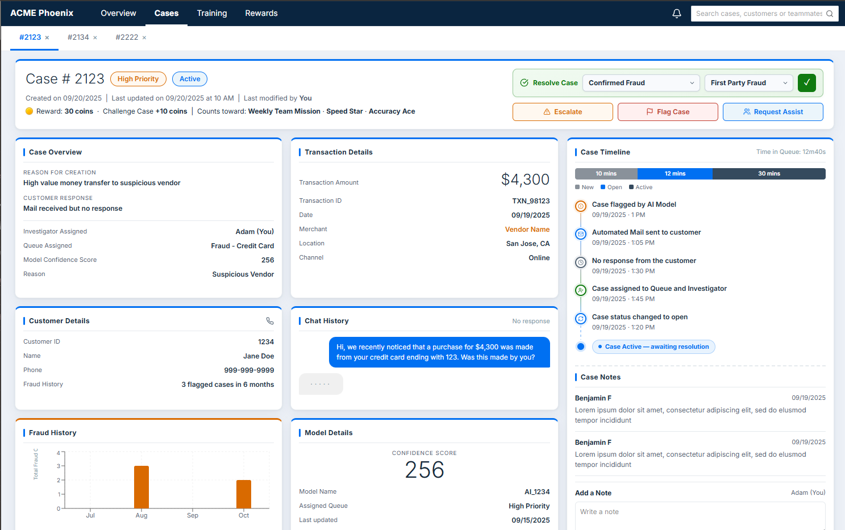The width and height of the screenshot is (845, 530).
Task: Click the No response clock timeline icon
Action: (581, 262)
